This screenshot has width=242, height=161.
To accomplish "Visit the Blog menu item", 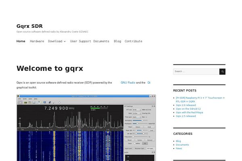I will (117, 41).
